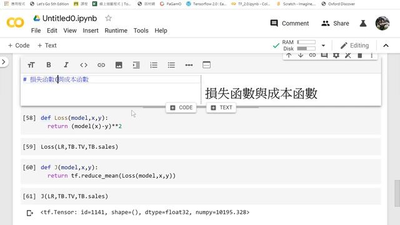Click the tf.Tensor output text
This screenshot has height=225, width=400.
[x=145, y=212]
